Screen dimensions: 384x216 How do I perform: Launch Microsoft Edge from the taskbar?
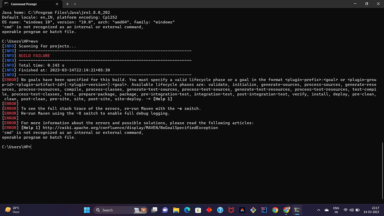point(187,210)
